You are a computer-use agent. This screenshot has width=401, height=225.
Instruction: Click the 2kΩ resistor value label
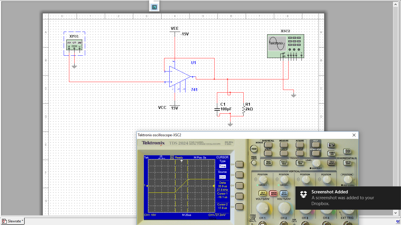(x=249, y=109)
